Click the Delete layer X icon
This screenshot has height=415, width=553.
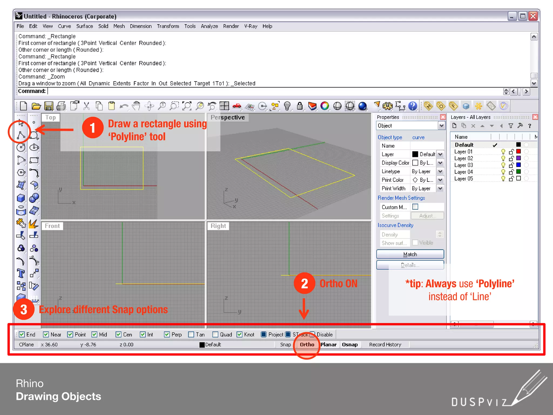click(x=473, y=126)
